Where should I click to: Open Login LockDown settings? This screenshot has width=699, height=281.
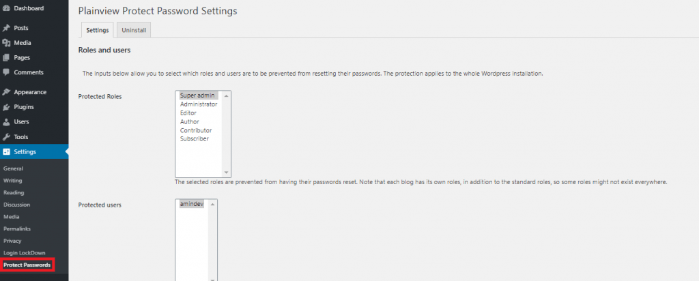(x=24, y=253)
